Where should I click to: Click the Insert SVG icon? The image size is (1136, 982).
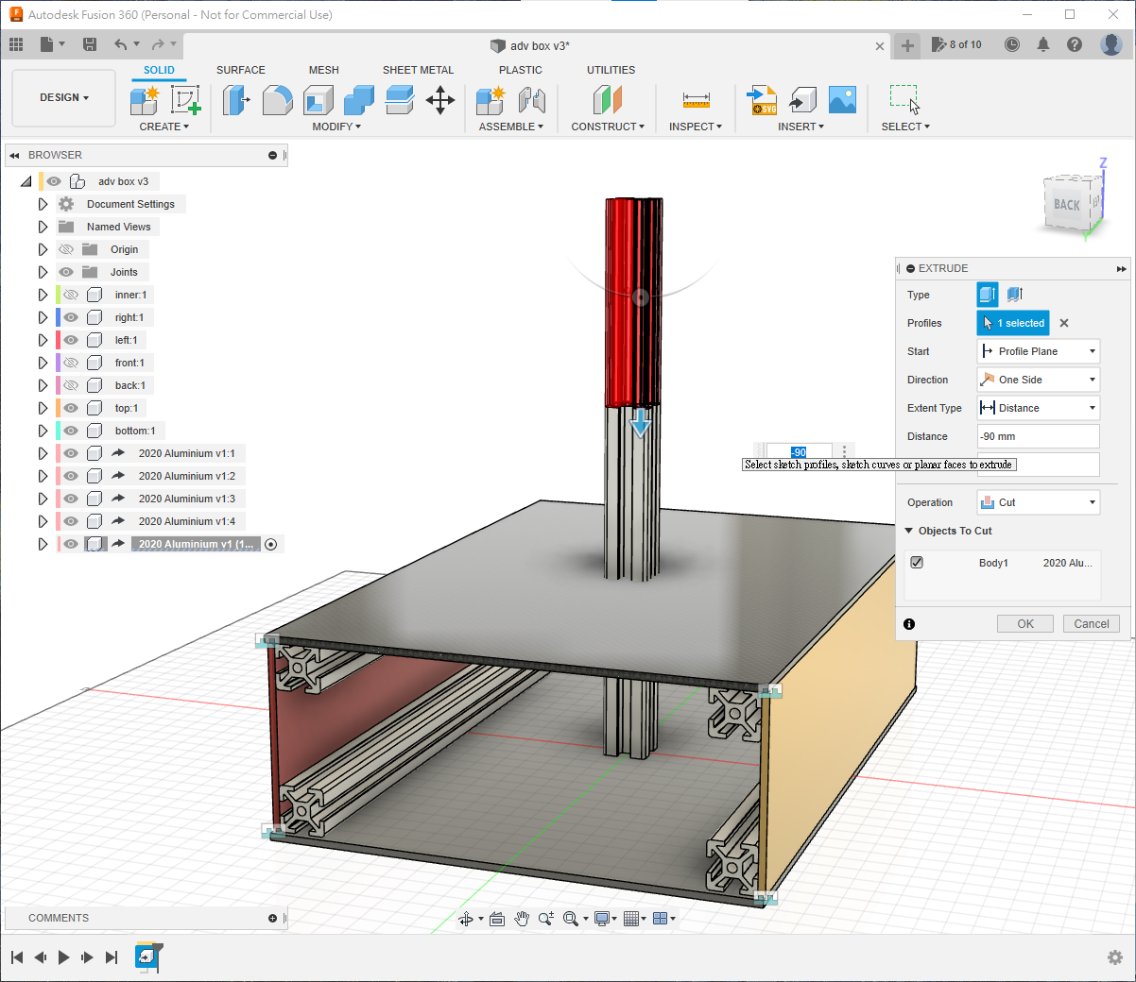click(762, 100)
